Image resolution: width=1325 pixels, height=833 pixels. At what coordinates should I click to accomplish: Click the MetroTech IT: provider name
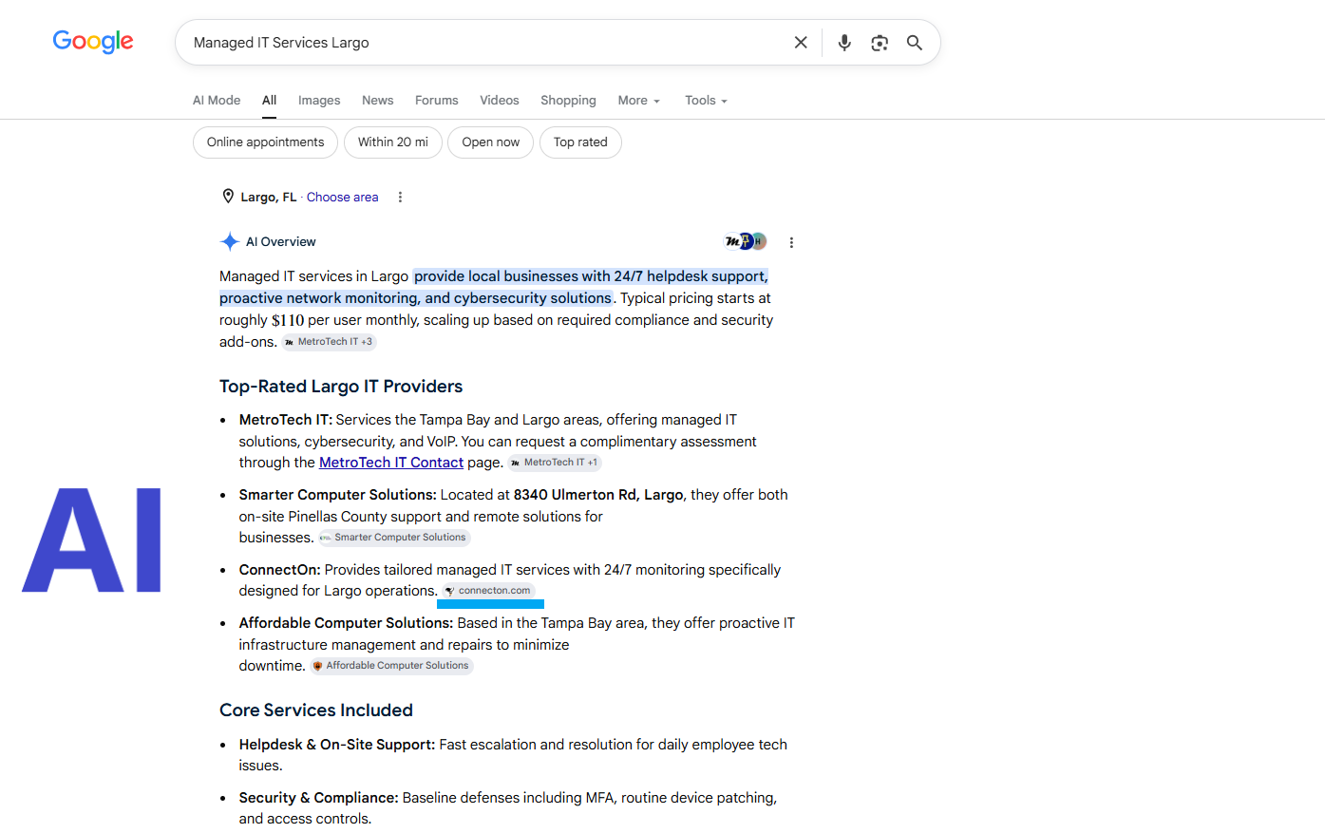click(x=286, y=420)
